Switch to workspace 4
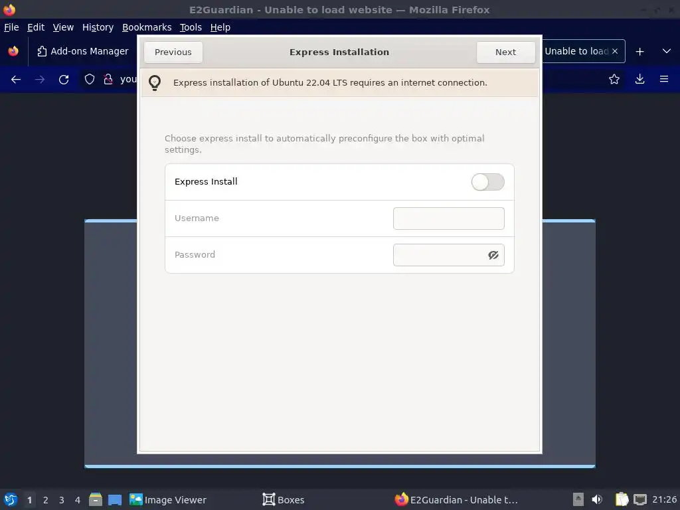Screen dimensions: 680x510 coord(78,500)
